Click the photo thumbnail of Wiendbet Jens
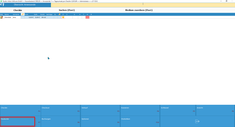 point(2,17)
